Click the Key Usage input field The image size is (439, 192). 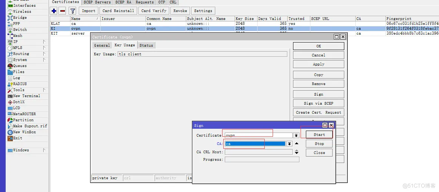coord(203,54)
